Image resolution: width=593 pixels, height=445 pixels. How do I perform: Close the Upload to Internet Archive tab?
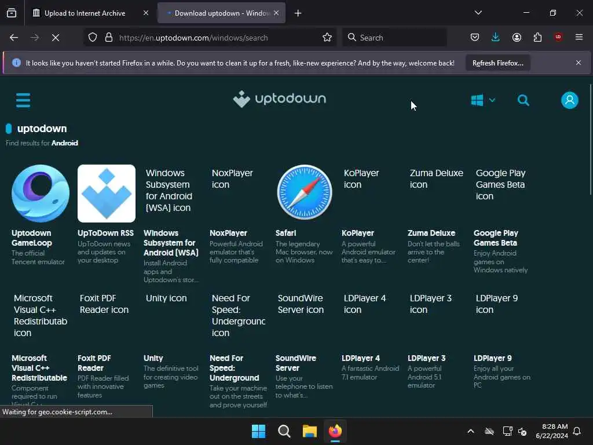[x=146, y=13]
